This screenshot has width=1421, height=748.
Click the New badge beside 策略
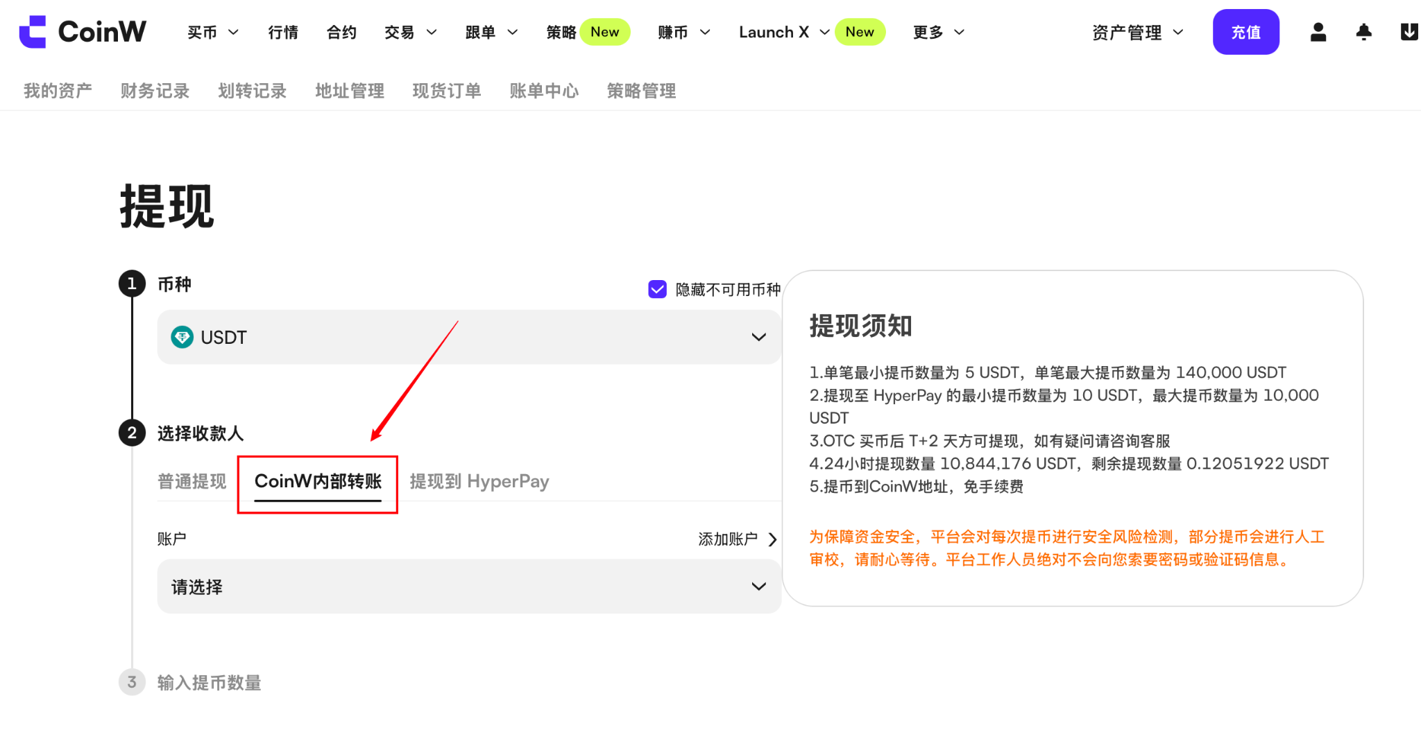(605, 32)
